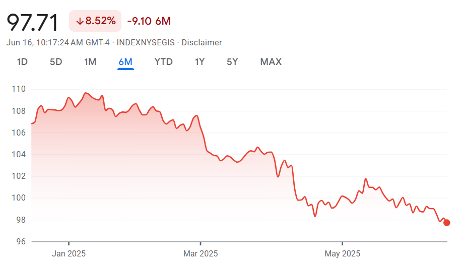Click the red endpoint dot on chart

(x=447, y=223)
